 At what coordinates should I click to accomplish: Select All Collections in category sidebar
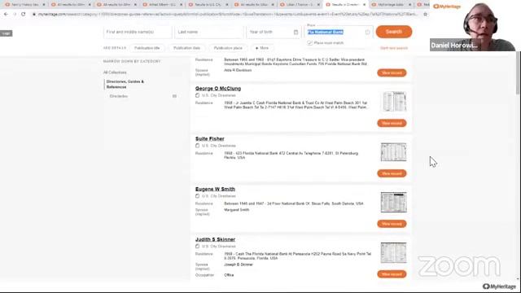click(115, 72)
